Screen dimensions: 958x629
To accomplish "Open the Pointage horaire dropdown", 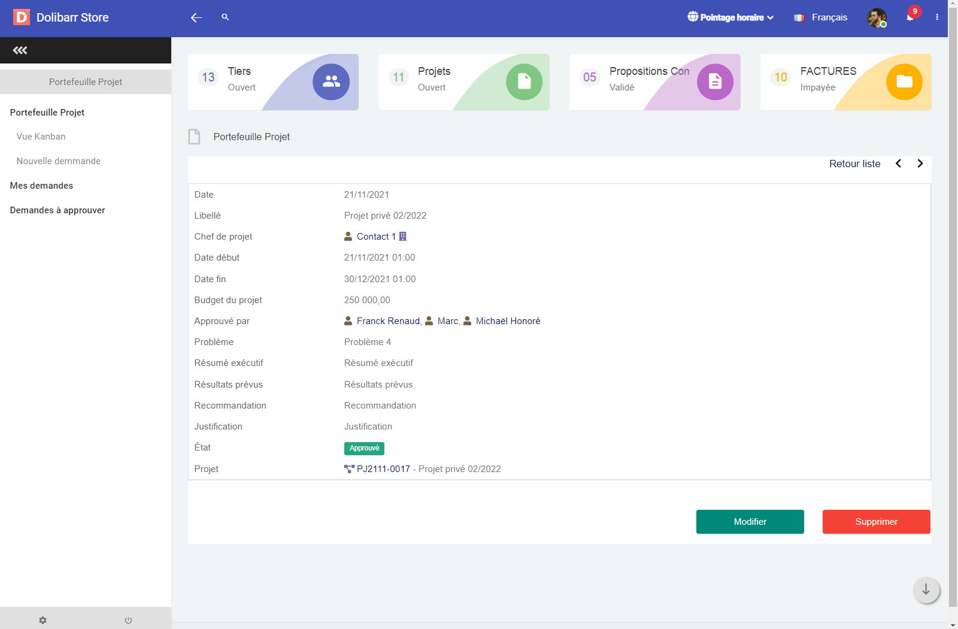I will click(x=730, y=17).
